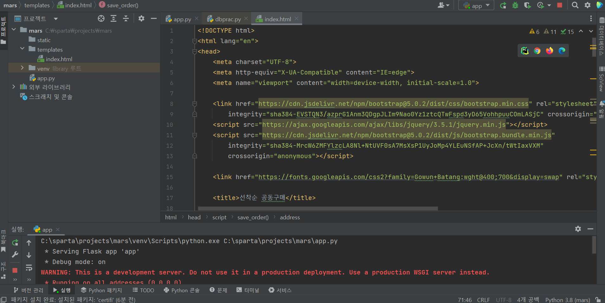Toggle read-only lock in the status bar
Image resolution: width=605 pixels, height=303 pixels.
coord(598,300)
